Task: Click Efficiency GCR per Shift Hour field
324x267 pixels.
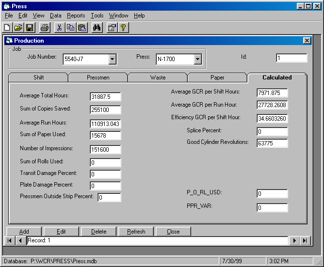Action: click(272, 118)
